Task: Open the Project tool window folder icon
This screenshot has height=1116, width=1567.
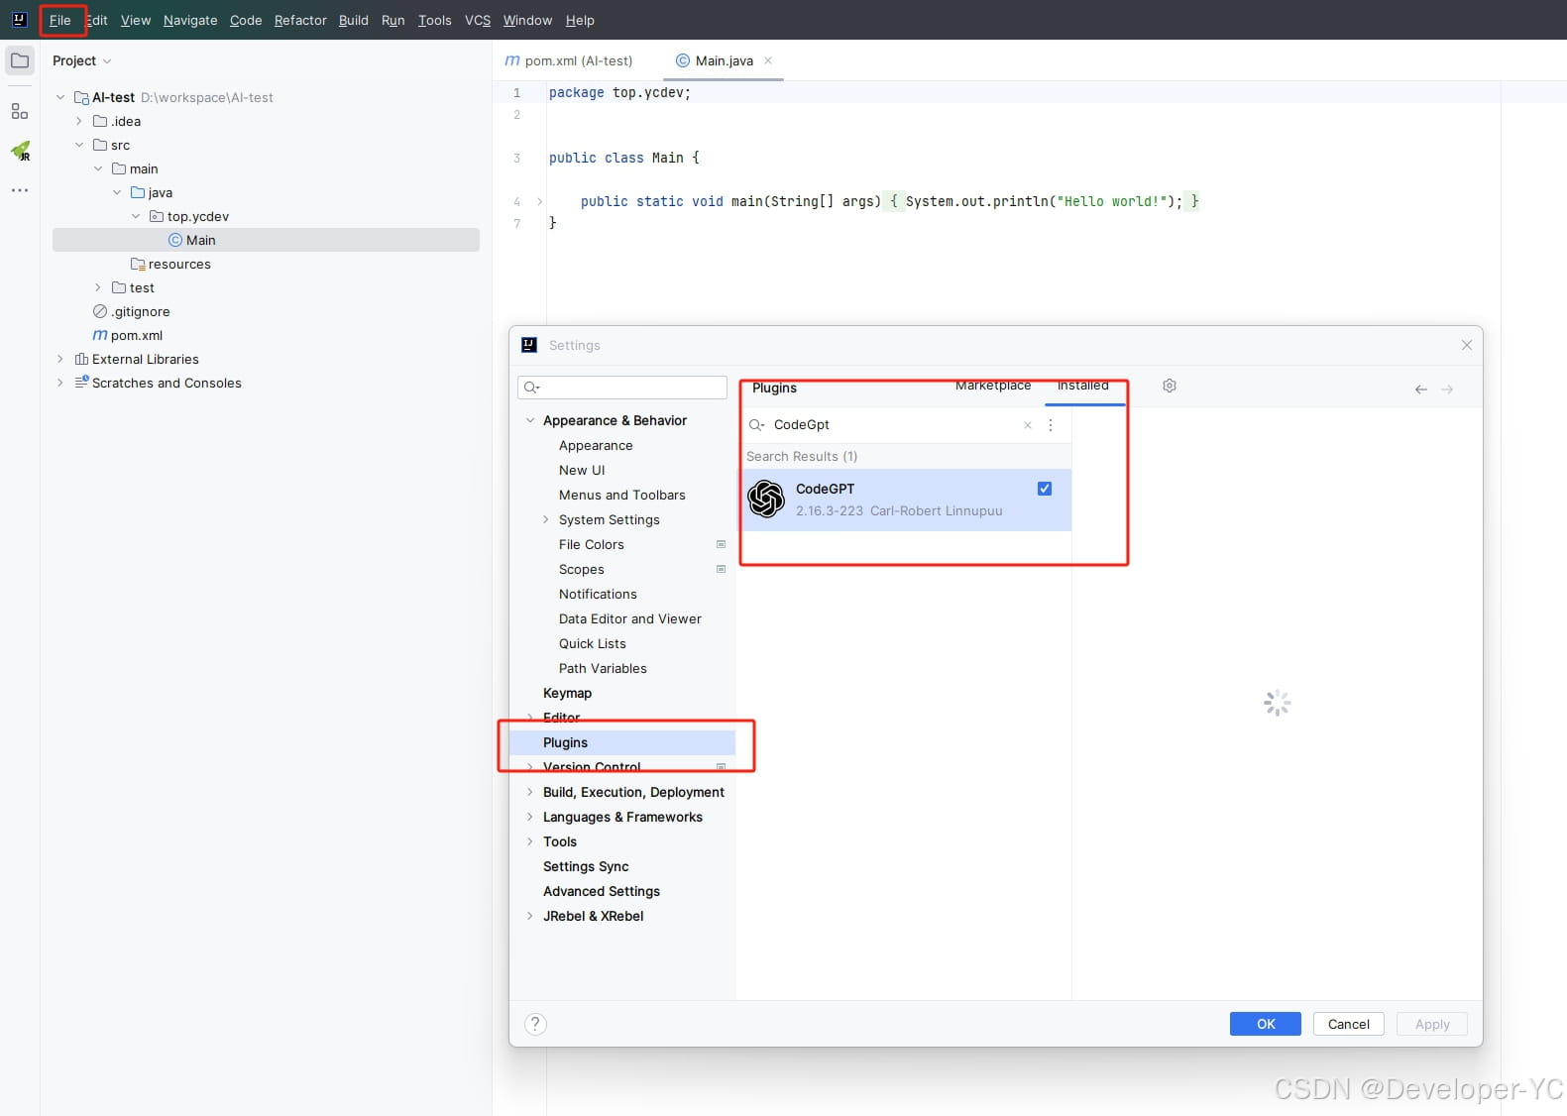Action: pos(20,60)
